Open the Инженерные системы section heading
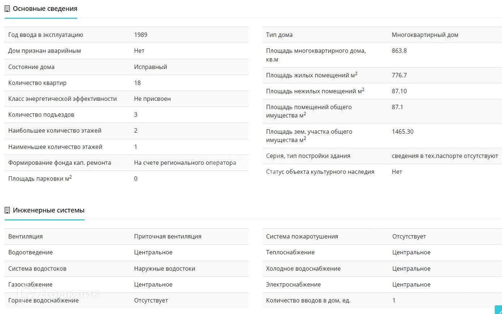This screenshot has height=314, width=502. [48, 210]
